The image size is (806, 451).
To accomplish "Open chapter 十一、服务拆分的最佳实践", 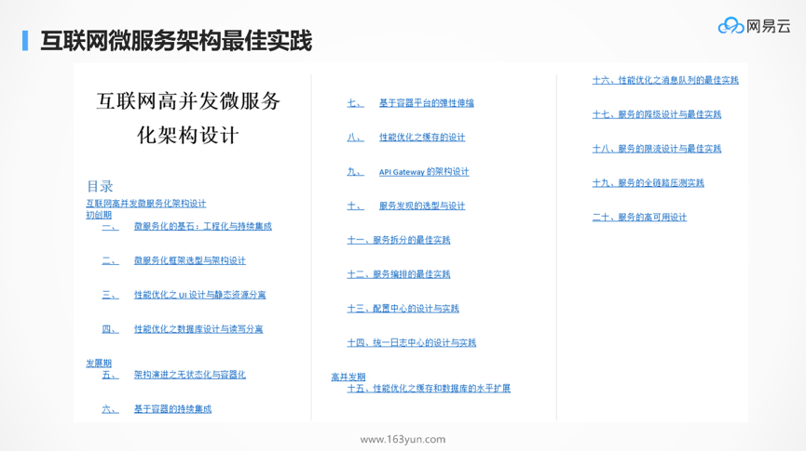I will coord(399,240).
